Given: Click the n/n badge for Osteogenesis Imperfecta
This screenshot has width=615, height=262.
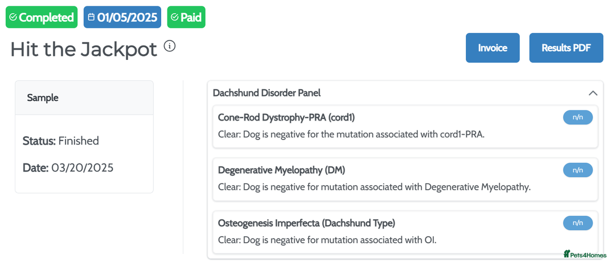Looking at the screenshot, I should [x=578, y=223].
